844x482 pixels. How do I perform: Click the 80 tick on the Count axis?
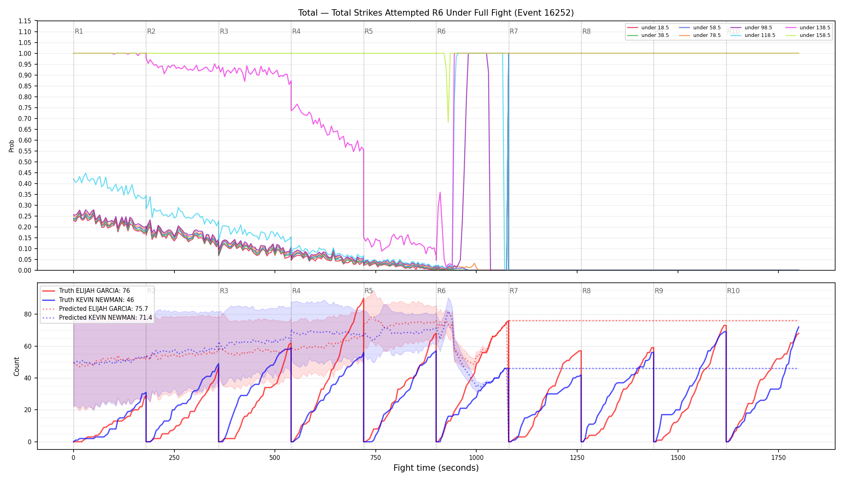pyautogui.click(x=28, y=314)
